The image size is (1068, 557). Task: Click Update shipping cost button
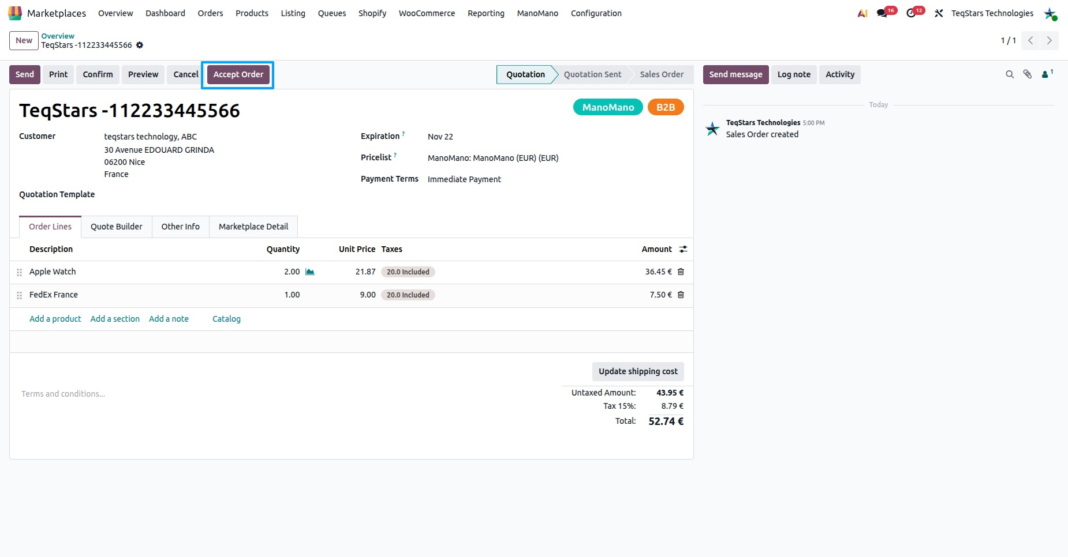click(638, 371)
